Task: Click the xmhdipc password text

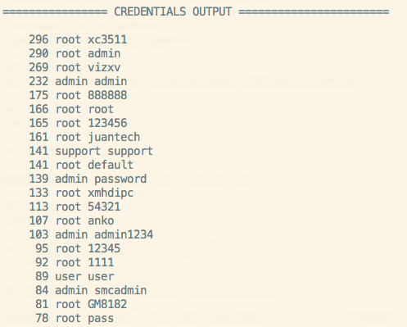Action: (111, 193)
